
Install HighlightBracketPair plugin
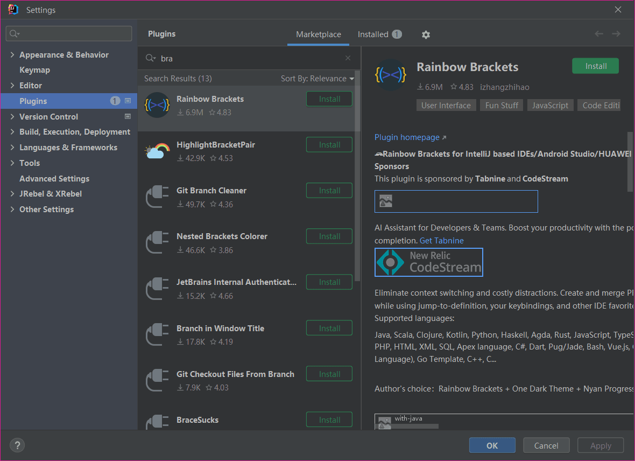(329, 145)
